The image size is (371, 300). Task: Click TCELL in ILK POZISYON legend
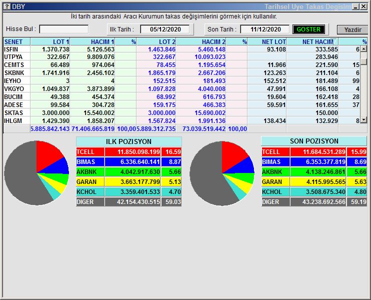point(90,152)
